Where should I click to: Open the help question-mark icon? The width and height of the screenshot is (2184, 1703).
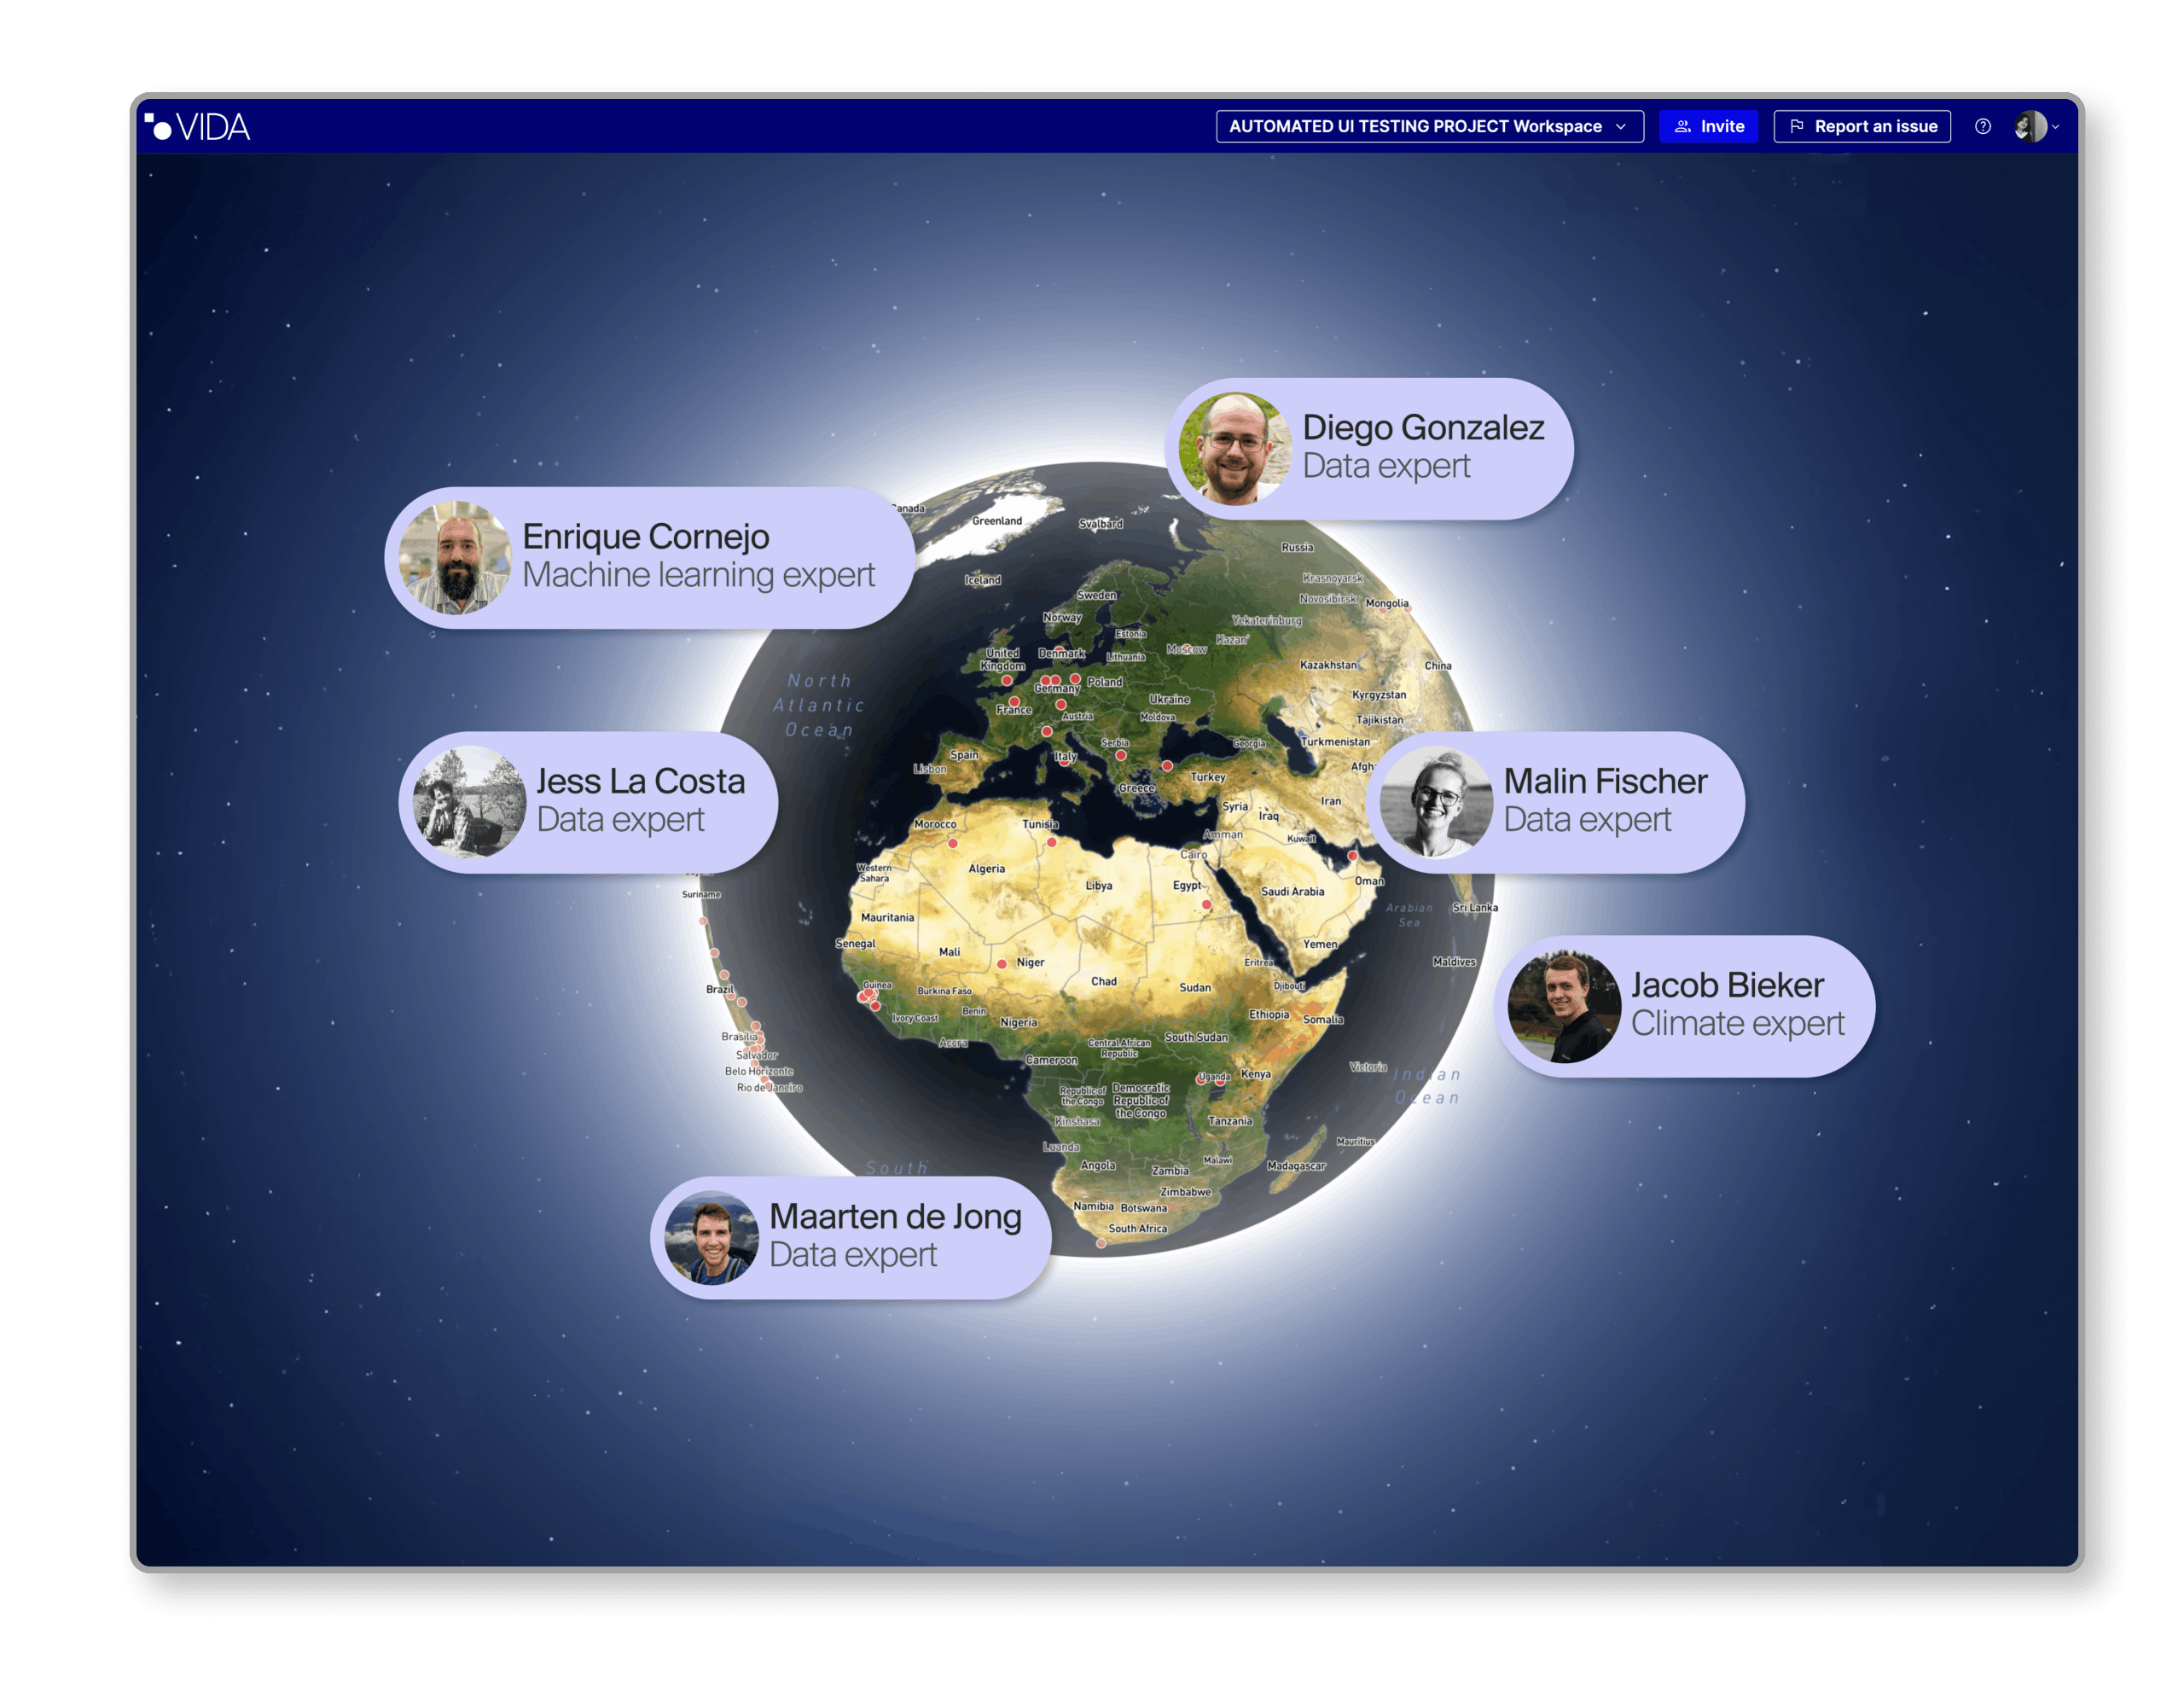click(x=1983, y=126)
